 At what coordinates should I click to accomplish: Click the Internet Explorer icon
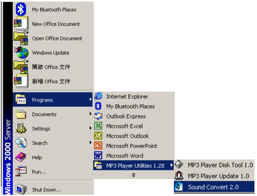(x=98, y=96)
